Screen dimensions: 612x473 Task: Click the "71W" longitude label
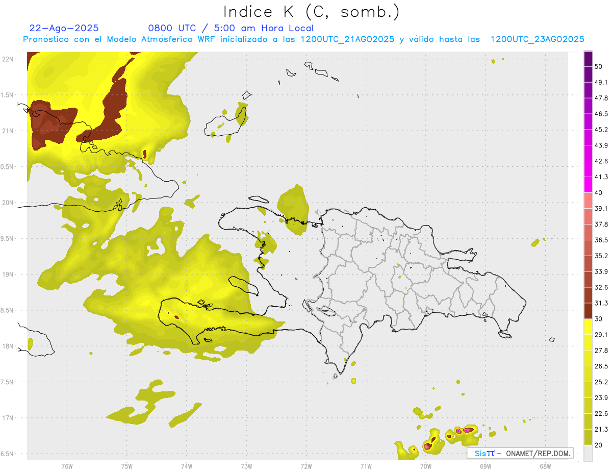click(x=366, y=466)
